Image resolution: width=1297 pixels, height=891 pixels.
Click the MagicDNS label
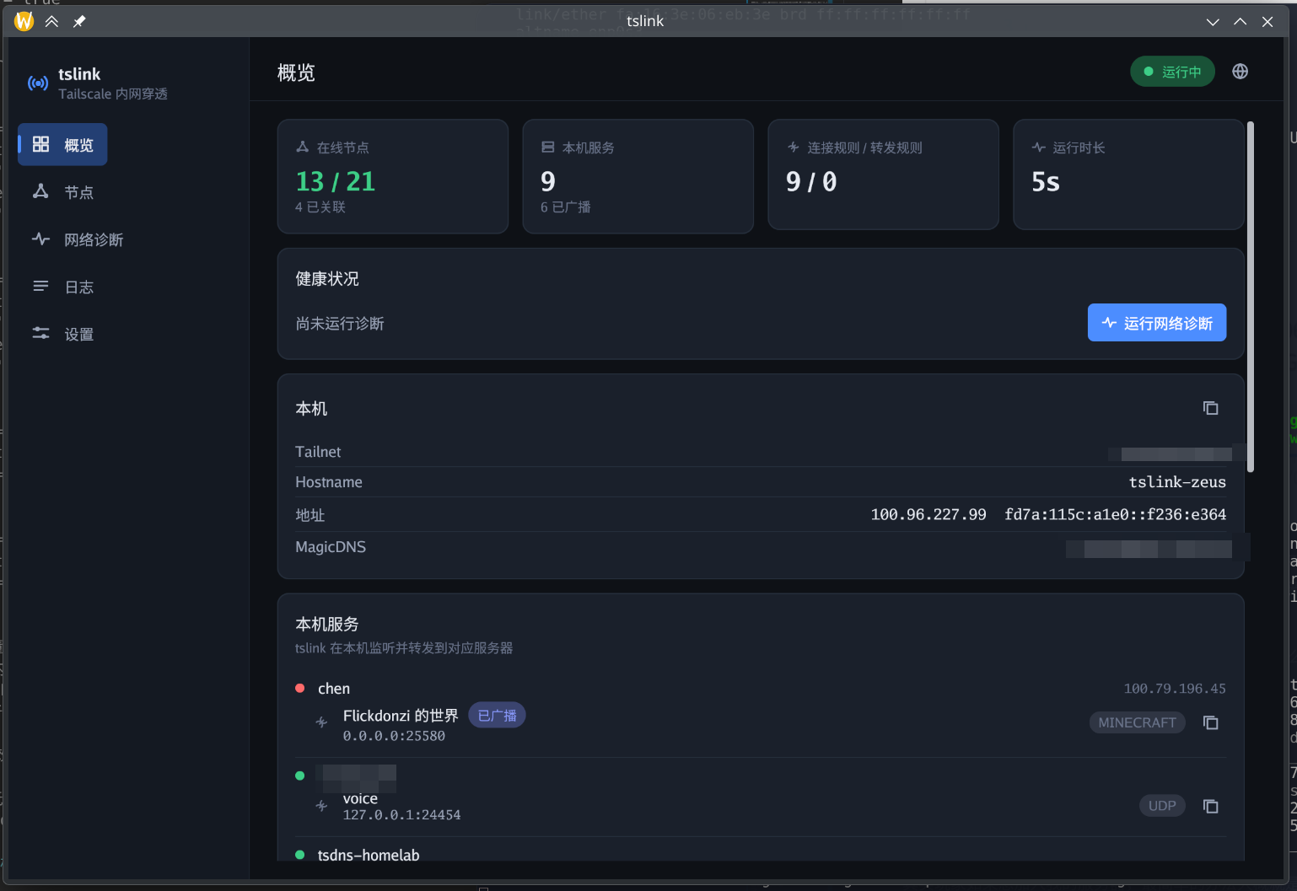point(331,547)
